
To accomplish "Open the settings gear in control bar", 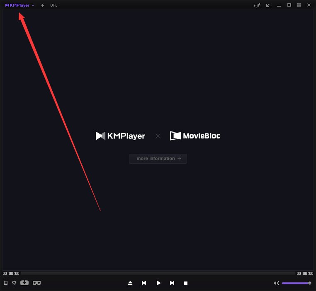I will click(14, 283).
